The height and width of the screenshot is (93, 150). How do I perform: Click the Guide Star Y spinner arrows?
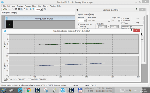[x=117, y=27]
